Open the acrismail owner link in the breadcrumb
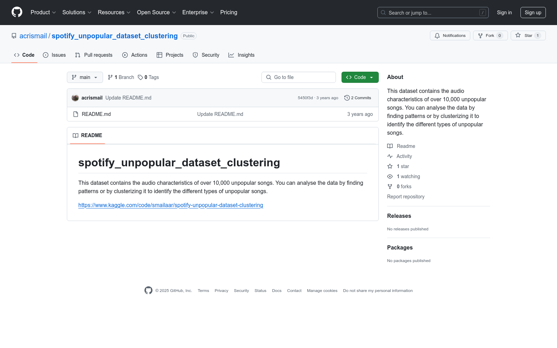Image resolution: width=557 pixels, height=348 pixels. tap(33, 36)
